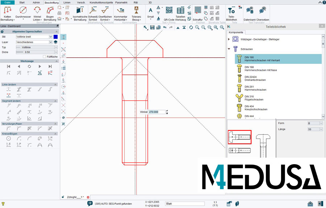Switch to the Start ribbon tab
The image size is (326, 208).
22,3
